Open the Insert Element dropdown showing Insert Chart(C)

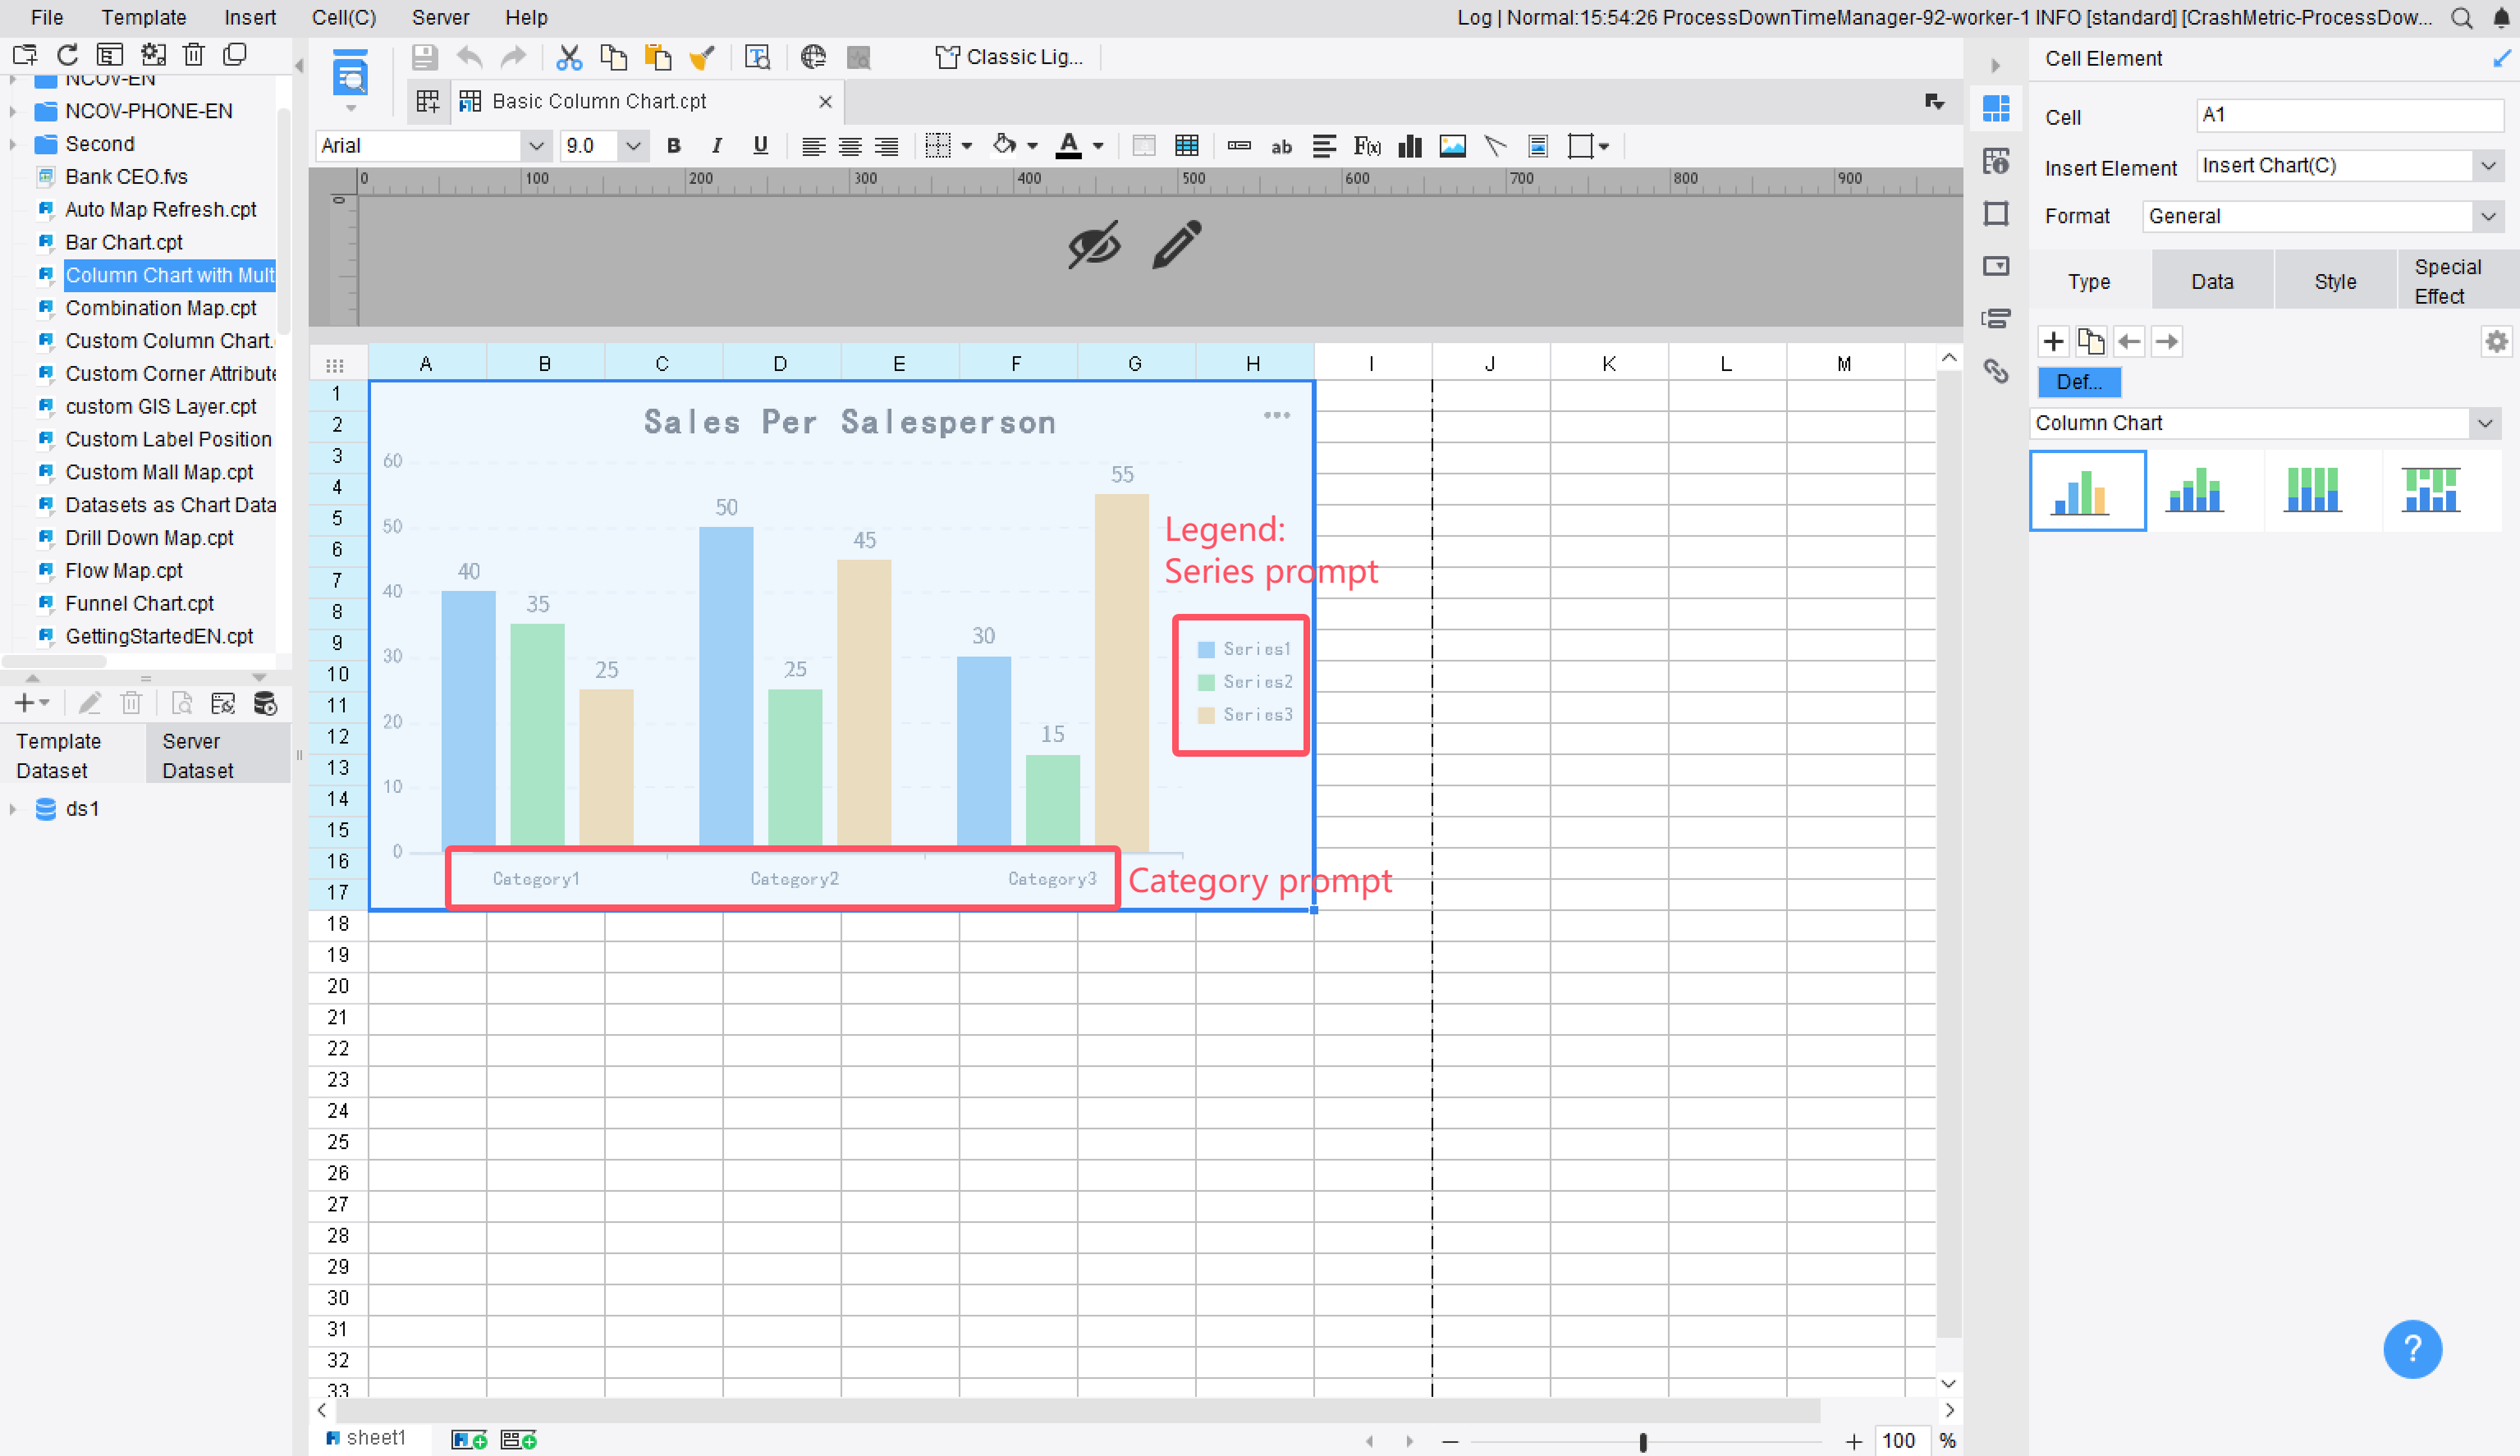tap(2489, 166)
